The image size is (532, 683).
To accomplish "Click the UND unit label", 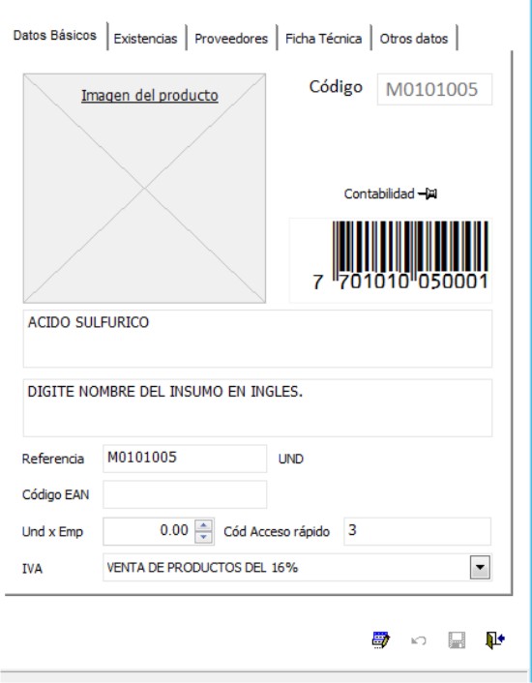I will coord(291,459).
